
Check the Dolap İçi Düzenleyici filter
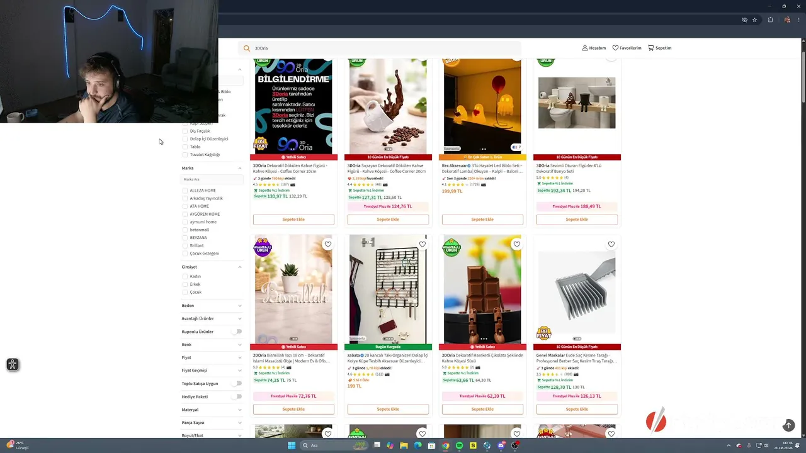coord(185,139)
